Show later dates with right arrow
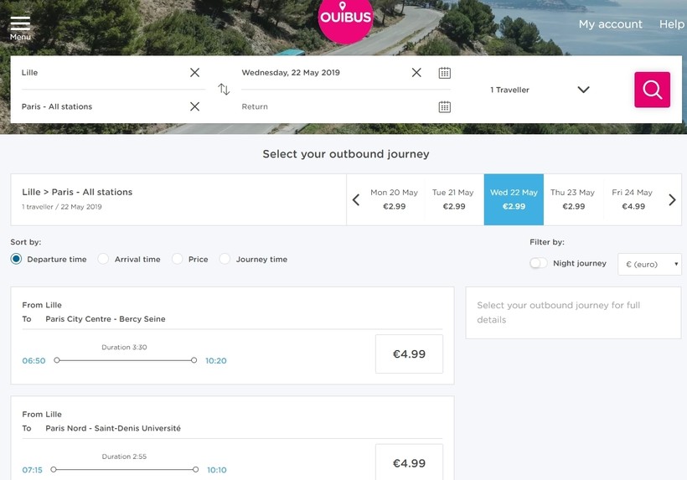687x480 pixels. pos(672,199)
